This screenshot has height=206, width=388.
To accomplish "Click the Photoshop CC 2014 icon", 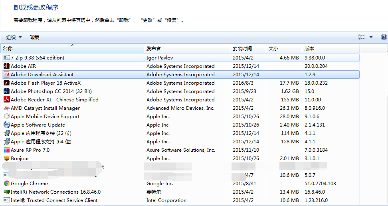I will [7, 91].
